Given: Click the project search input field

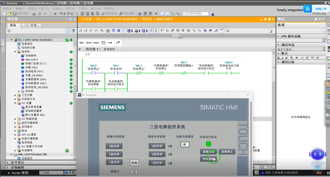Looking at the screenshot, I should [195, 14].
